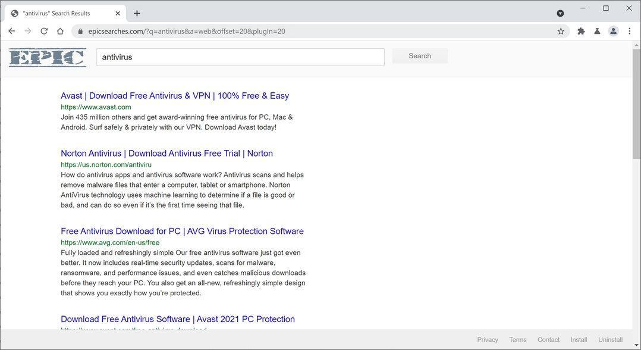Click the padlock icon in the address bar
Screen dimensions: 641x350
coord(80,31)
